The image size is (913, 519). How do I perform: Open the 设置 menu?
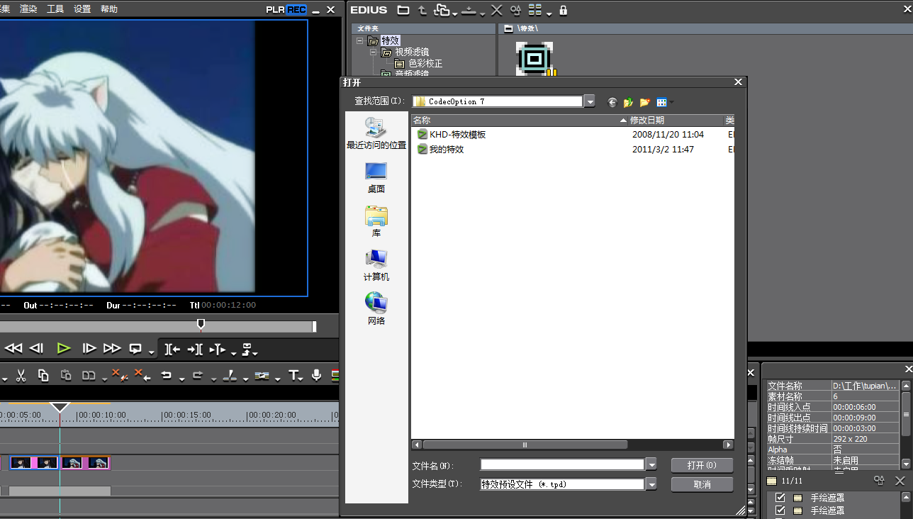coord(82,9)
